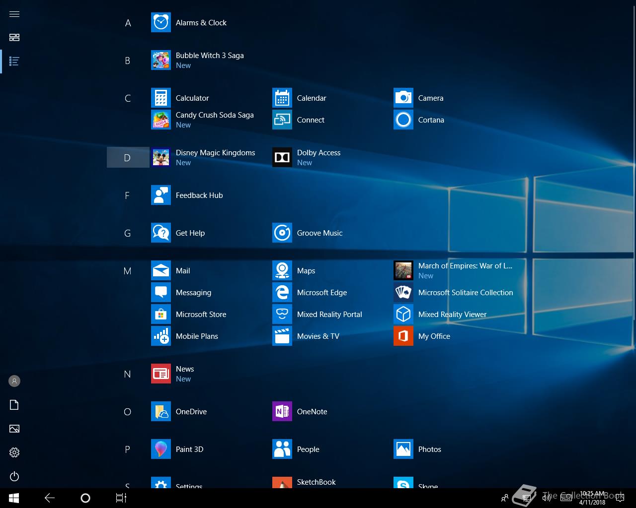Open the Photos app icon
This screenshot has width=636, height=508.
pos(403,449)
